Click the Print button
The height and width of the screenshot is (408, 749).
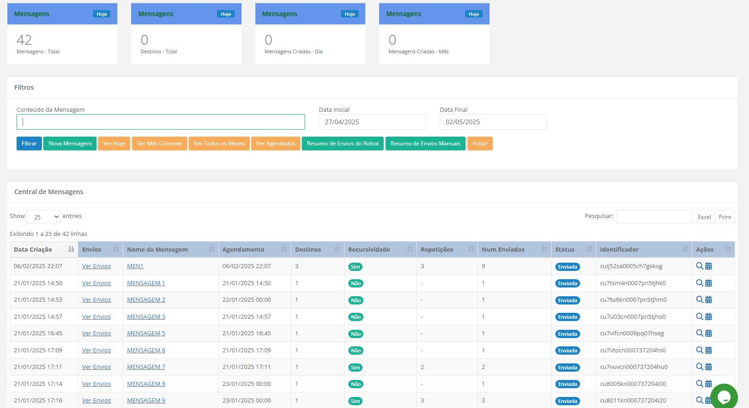point(725,217)
